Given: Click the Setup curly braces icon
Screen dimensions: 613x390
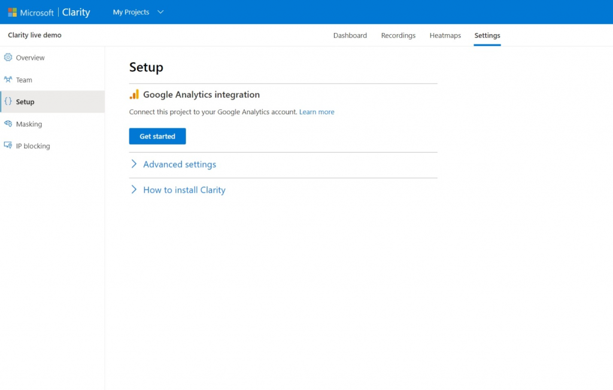Looking at the screenshot, I should (8, 102).
